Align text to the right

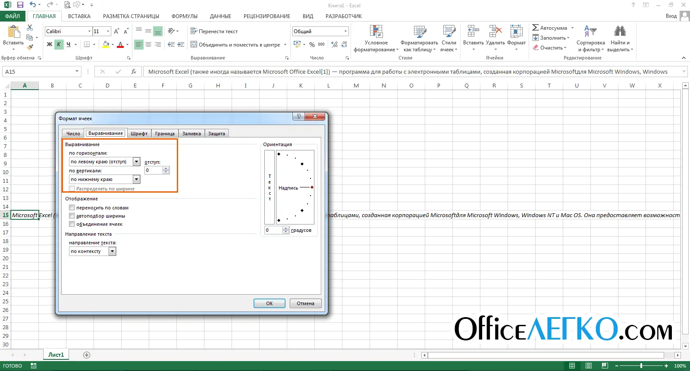point(158,44)
